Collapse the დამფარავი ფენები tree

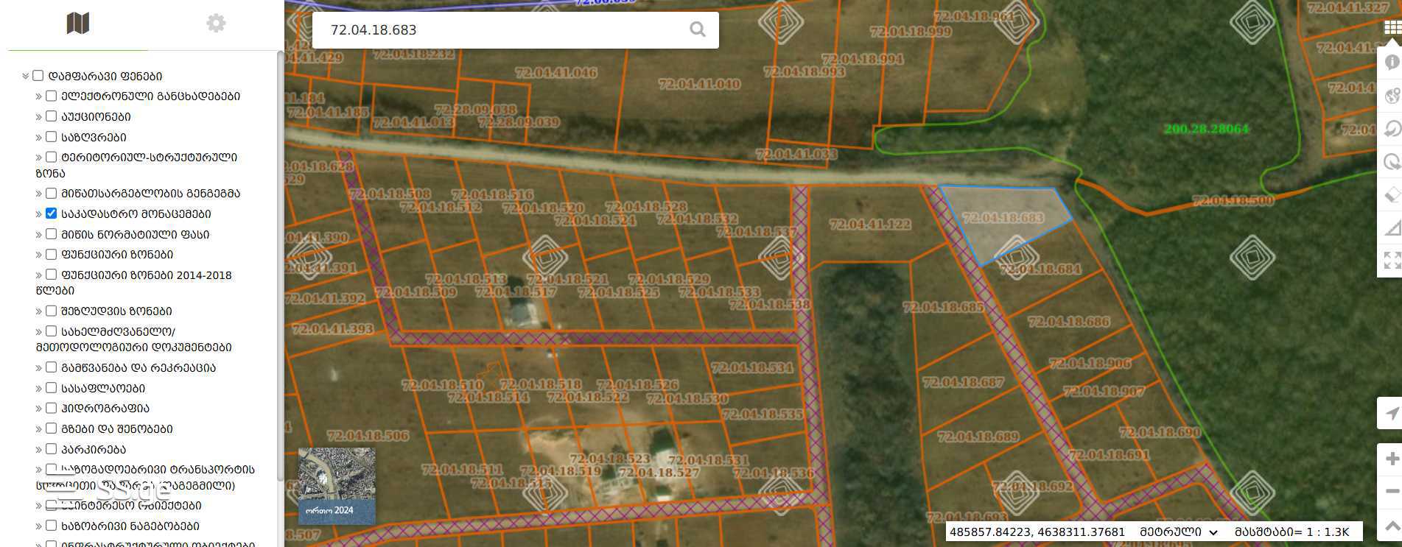coord(26,76)
